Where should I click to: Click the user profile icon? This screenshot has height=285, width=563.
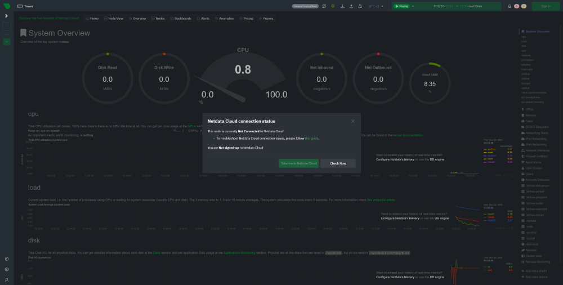pyautogui.click(x=6, y=279)
